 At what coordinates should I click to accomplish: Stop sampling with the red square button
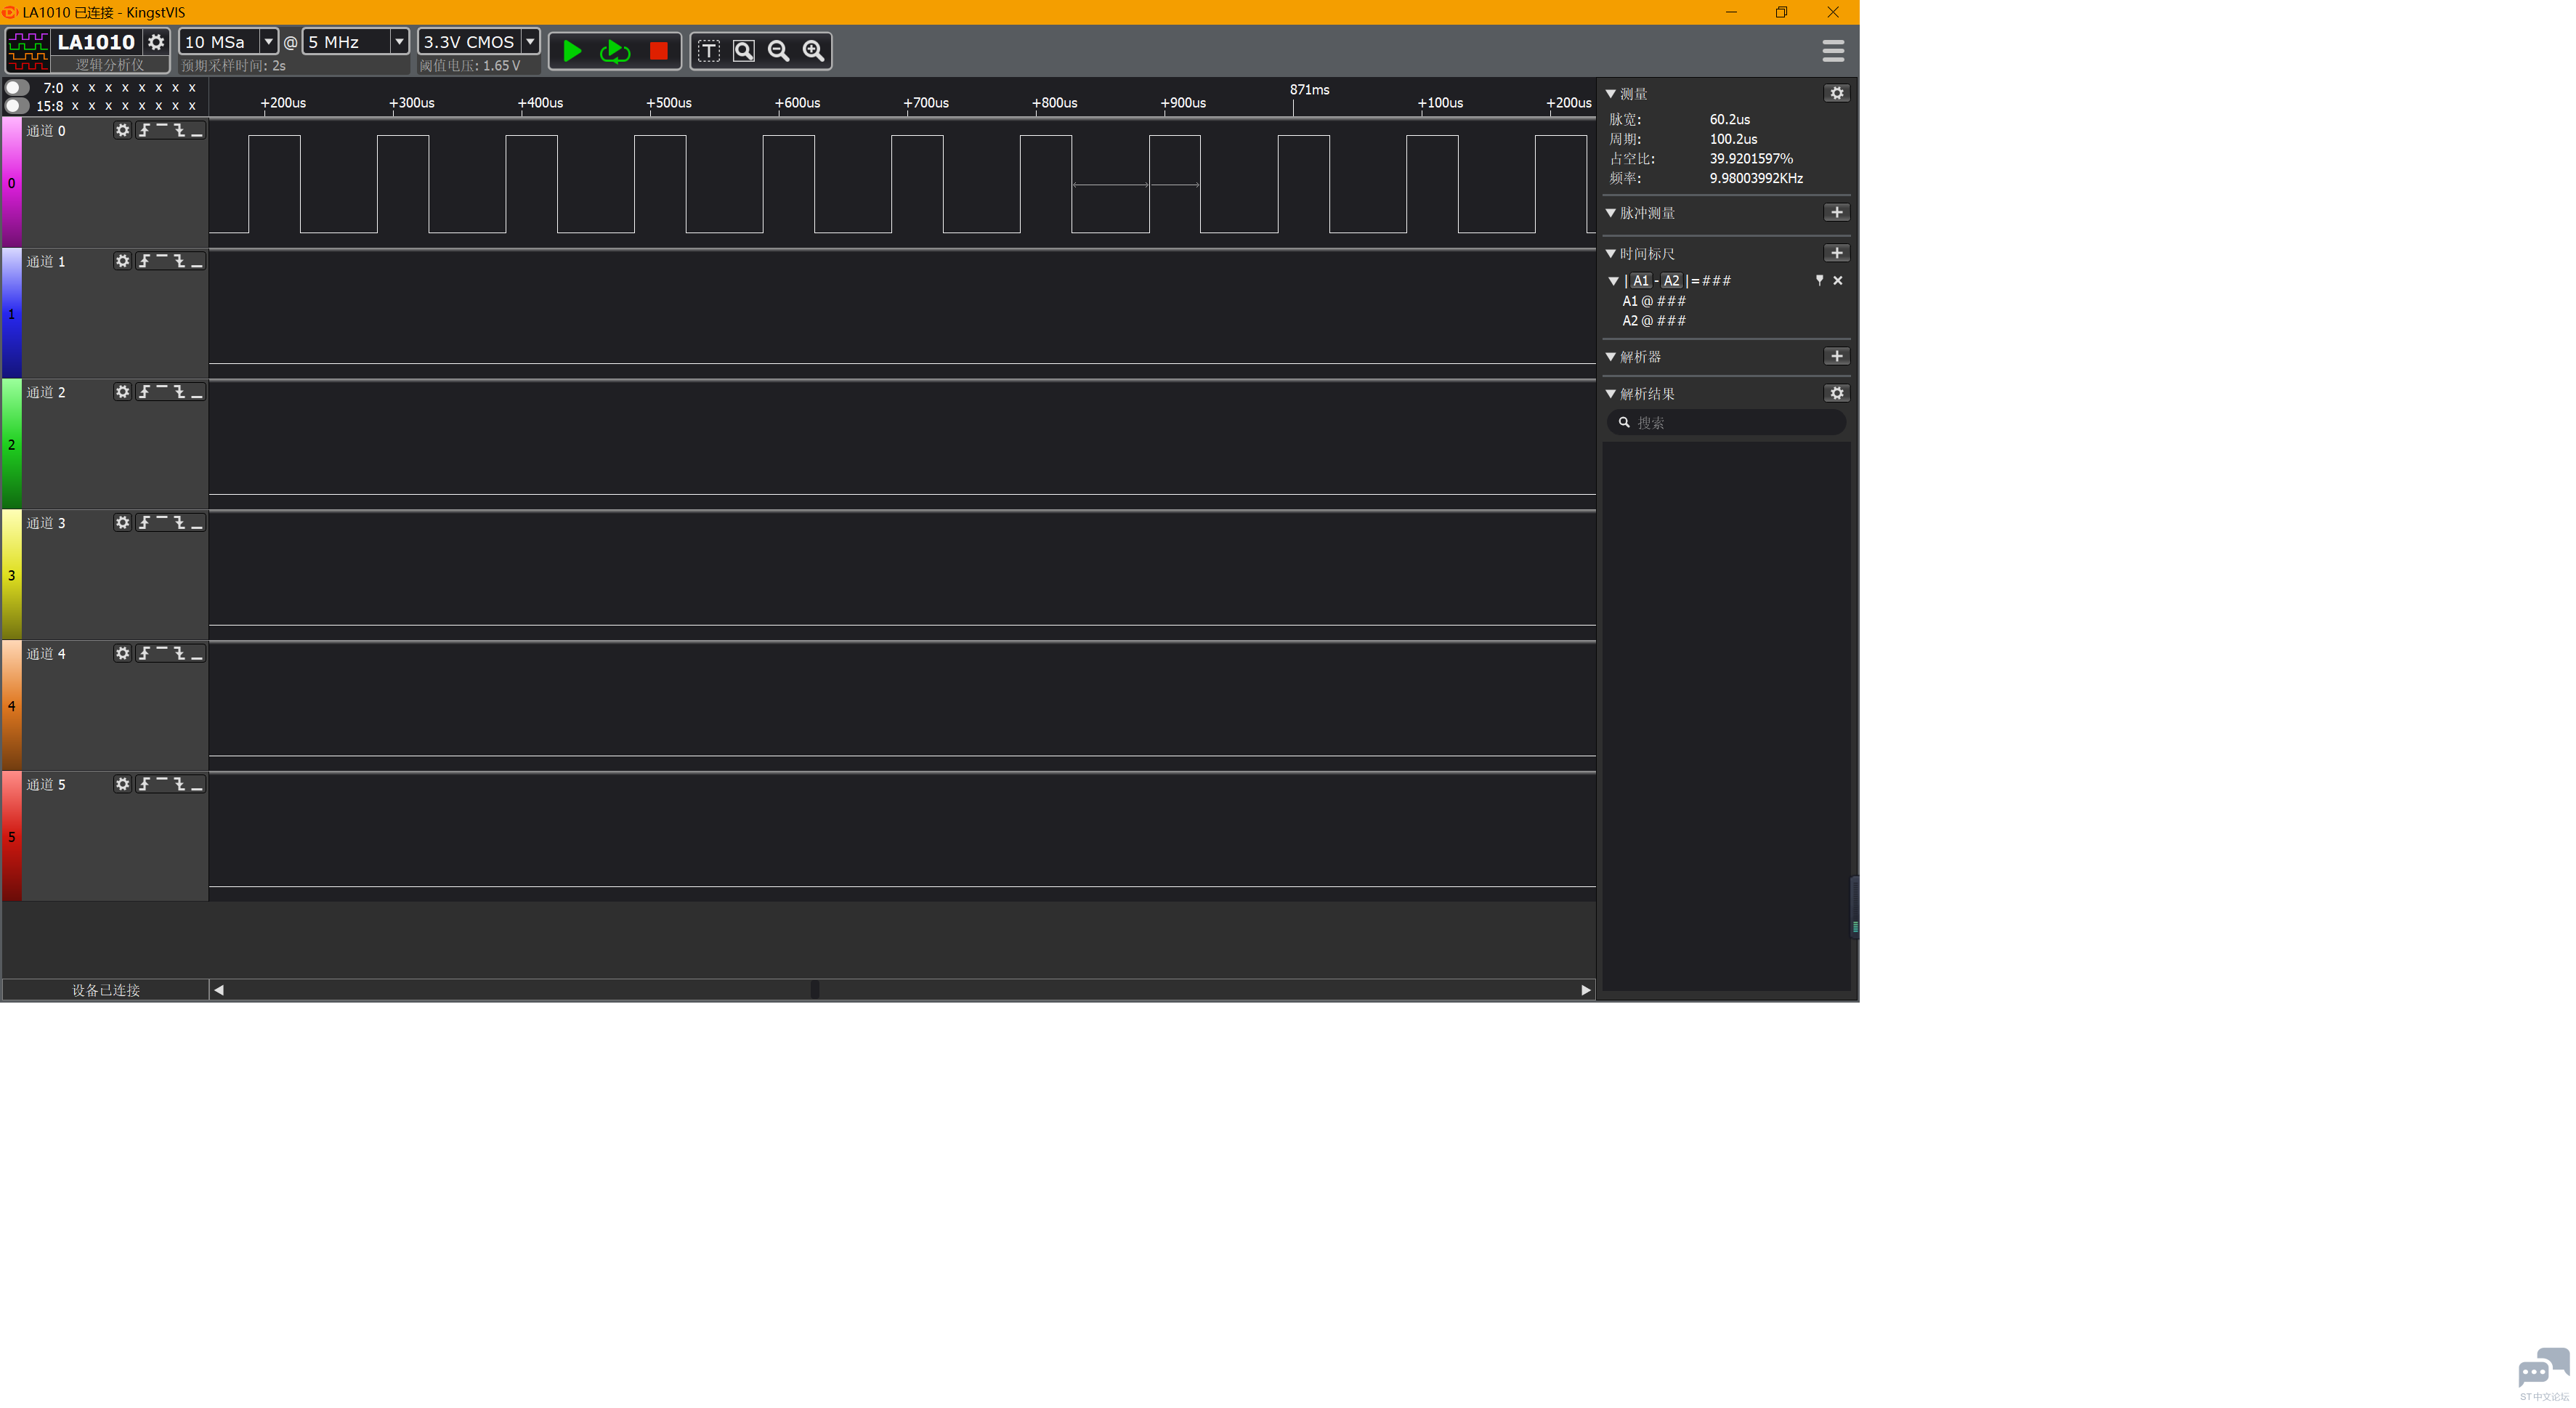pos(658,51)
